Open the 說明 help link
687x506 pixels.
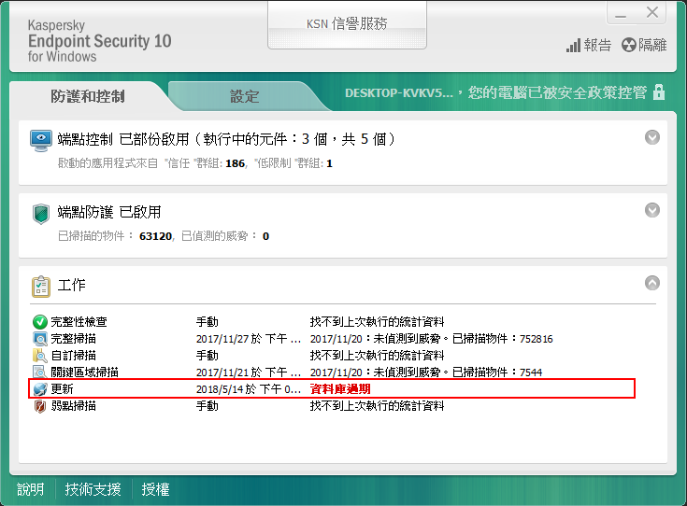coord(30,489)
